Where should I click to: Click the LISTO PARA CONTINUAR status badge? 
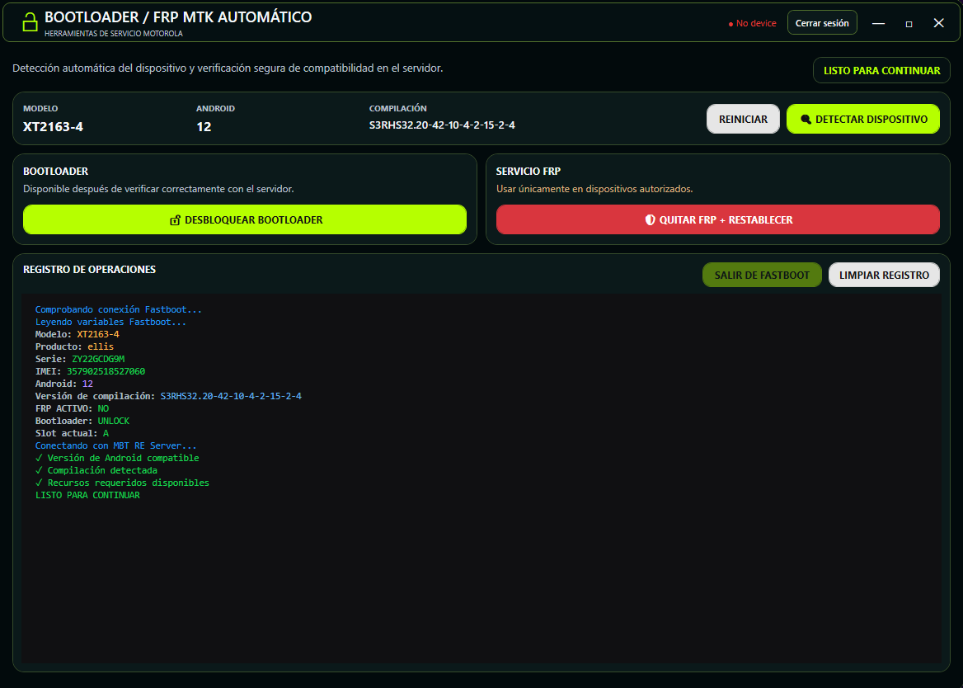[x=881, y=71]
